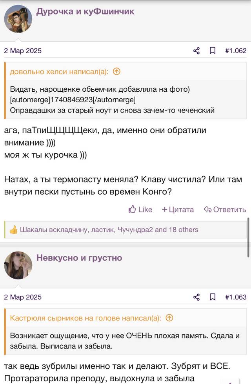The height and width of the screenshot is (384, 251).
Task: Open Чучундра2 liker profile
Action: (135, 230)
